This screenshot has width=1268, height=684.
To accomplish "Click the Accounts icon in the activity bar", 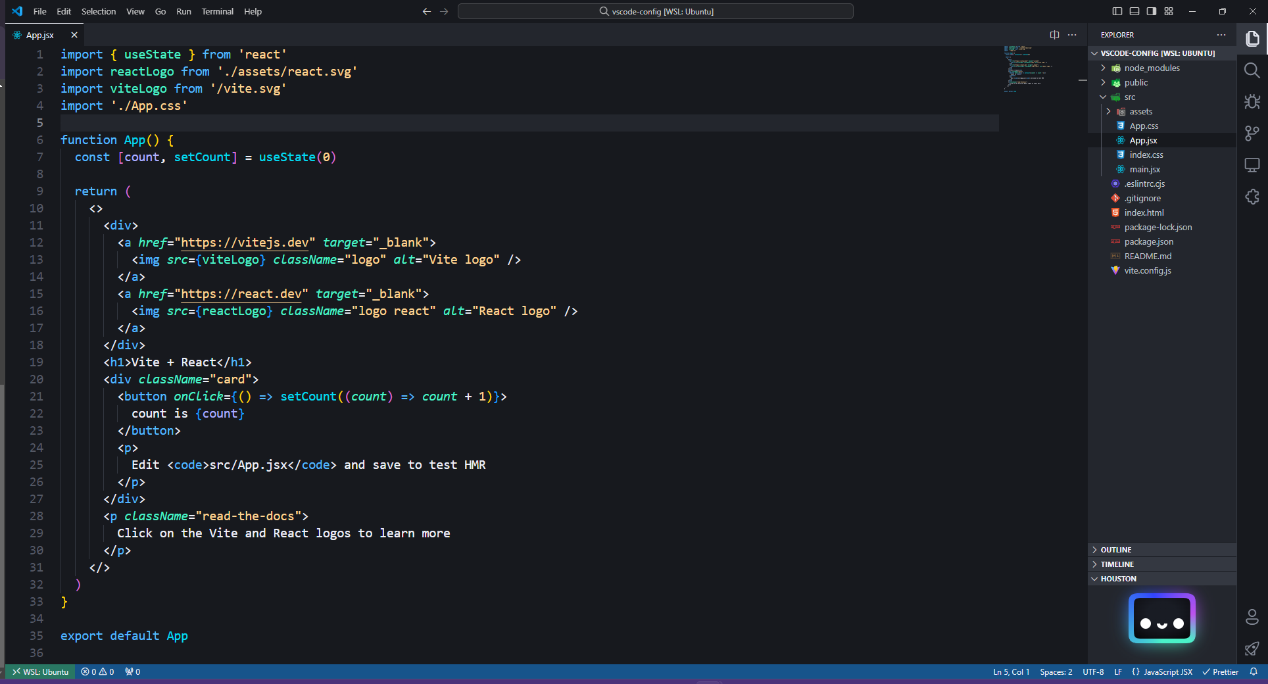I will click(1252, 617).
